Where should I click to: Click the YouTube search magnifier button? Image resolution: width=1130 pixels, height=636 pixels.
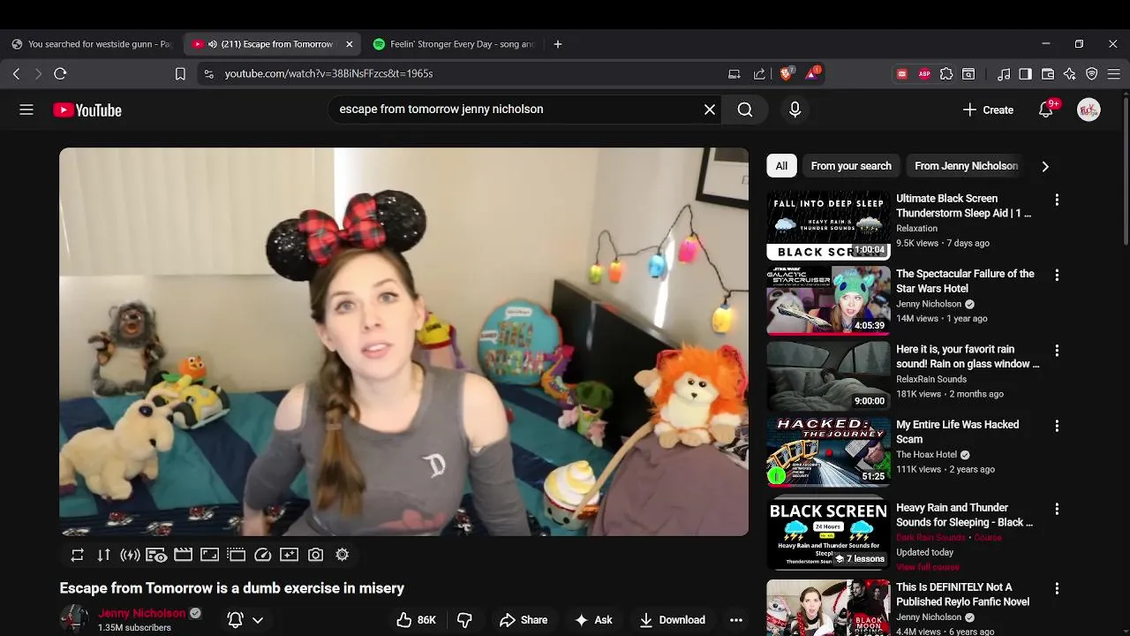[745, 110]
